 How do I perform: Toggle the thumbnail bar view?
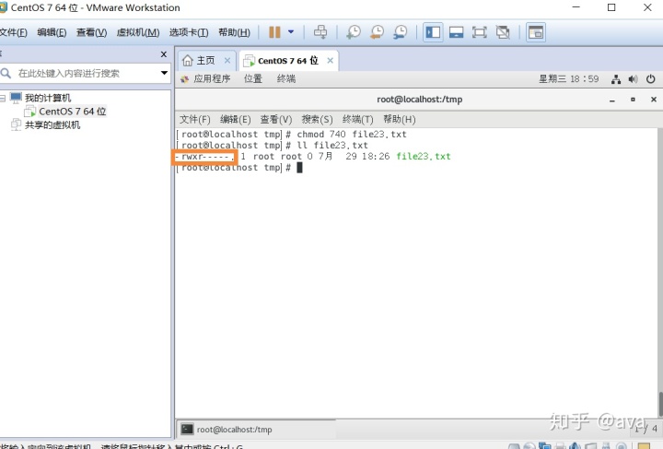pyautogui.click(x=456, y=32)
